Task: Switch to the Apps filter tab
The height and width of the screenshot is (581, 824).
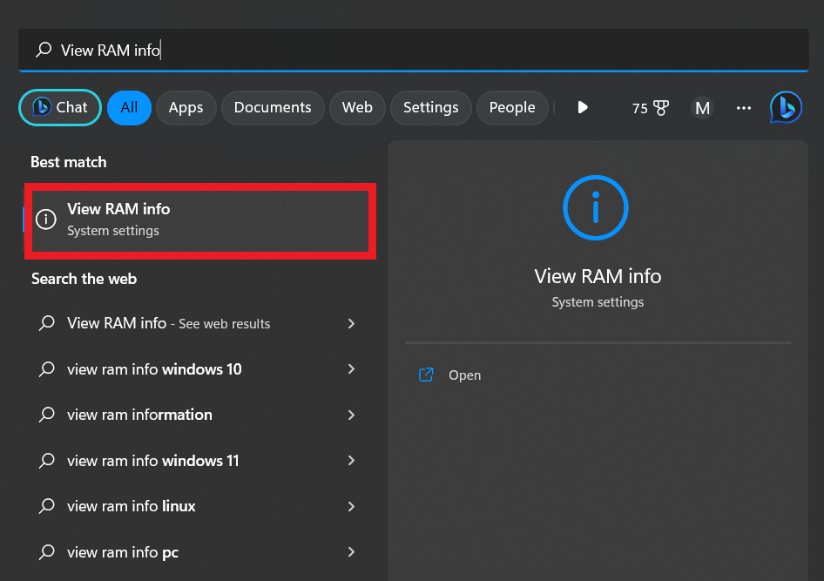Action: click(x=186, y=107)
